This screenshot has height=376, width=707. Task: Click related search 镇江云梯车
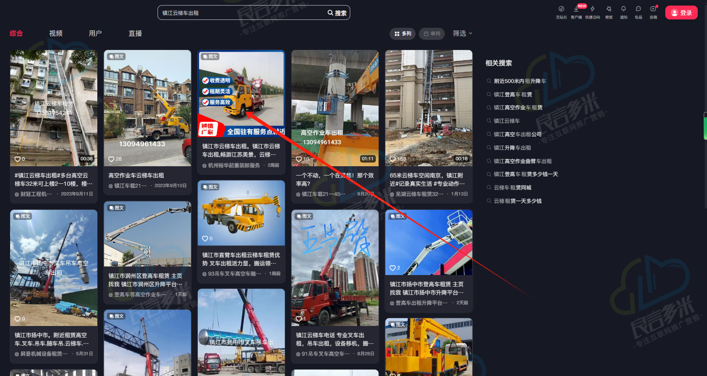click(x=506, y=121)
